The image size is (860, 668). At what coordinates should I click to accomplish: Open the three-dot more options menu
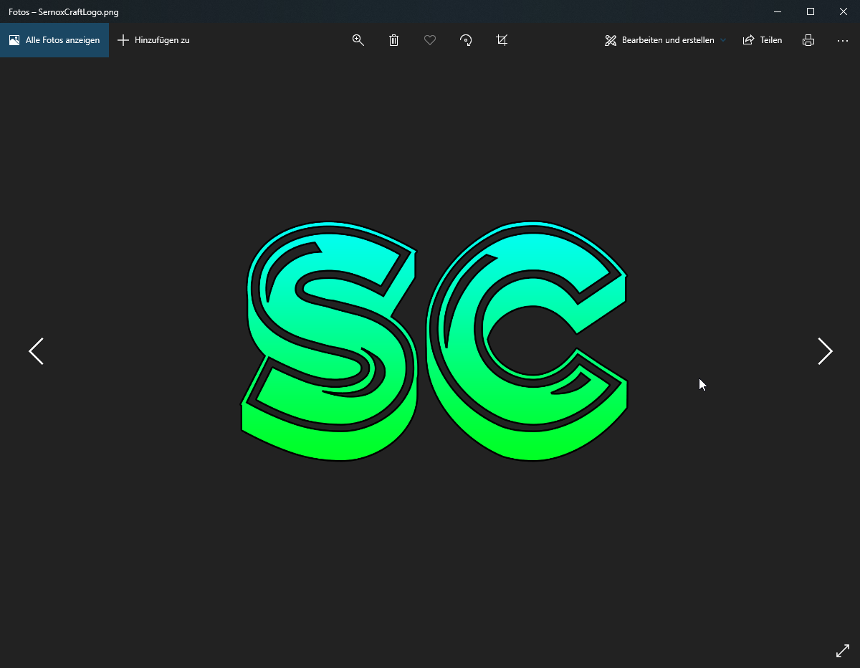click(x=843, y=40)
